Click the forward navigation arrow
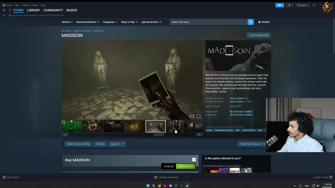The image size is (335, 188). tap(9, 10)
